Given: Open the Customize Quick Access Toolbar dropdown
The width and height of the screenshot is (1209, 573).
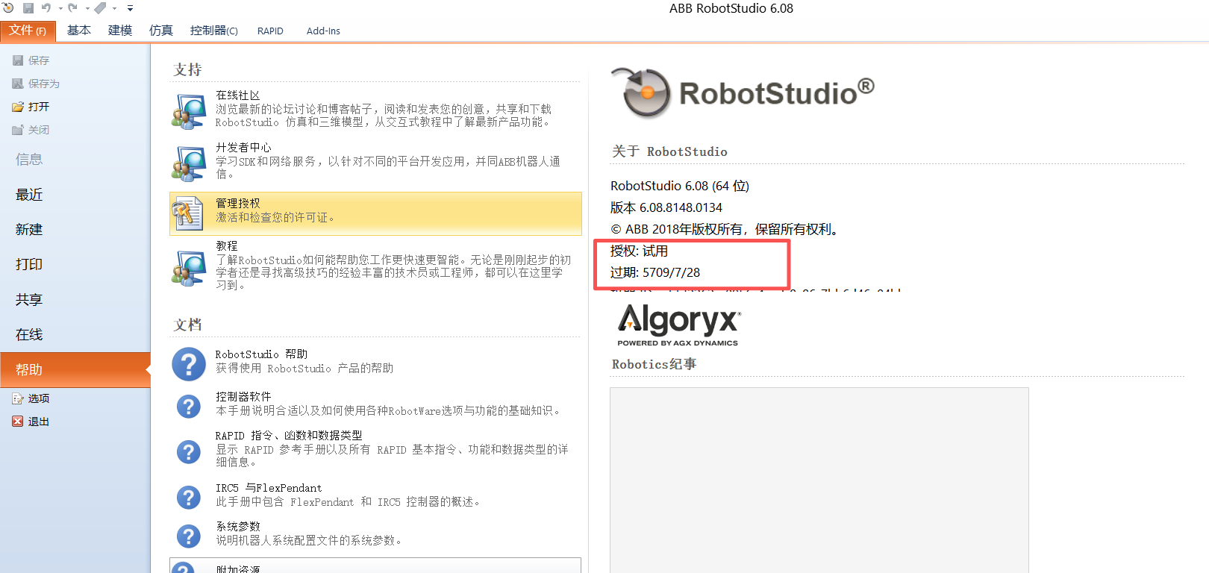Looking at the screenshot, I should click(130, 9).
